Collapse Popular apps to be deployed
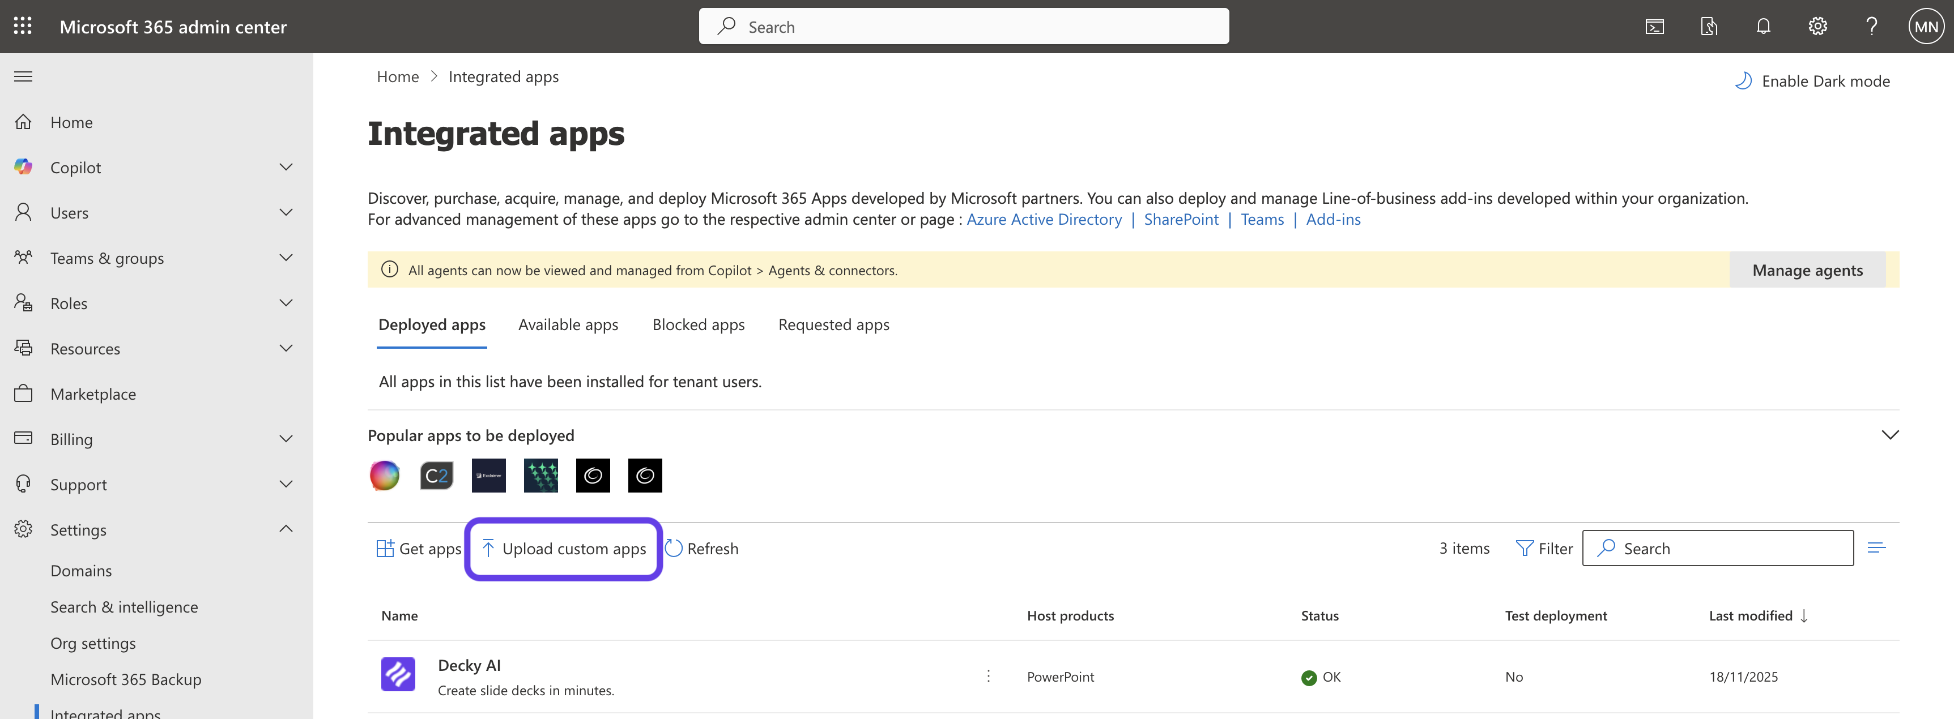Image resolution: width=1954 pixels, height=719 pixels. pyautogui.click(x=1889, y=435)
